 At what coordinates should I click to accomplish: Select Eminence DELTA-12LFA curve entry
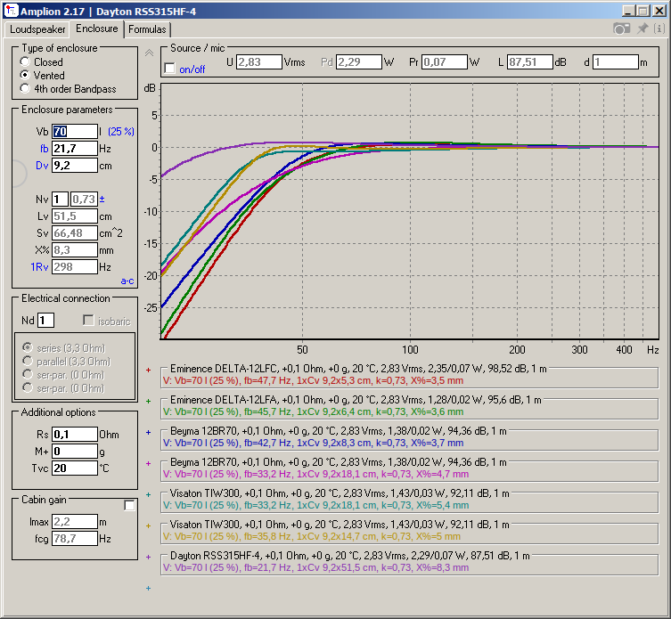point(409,406)
